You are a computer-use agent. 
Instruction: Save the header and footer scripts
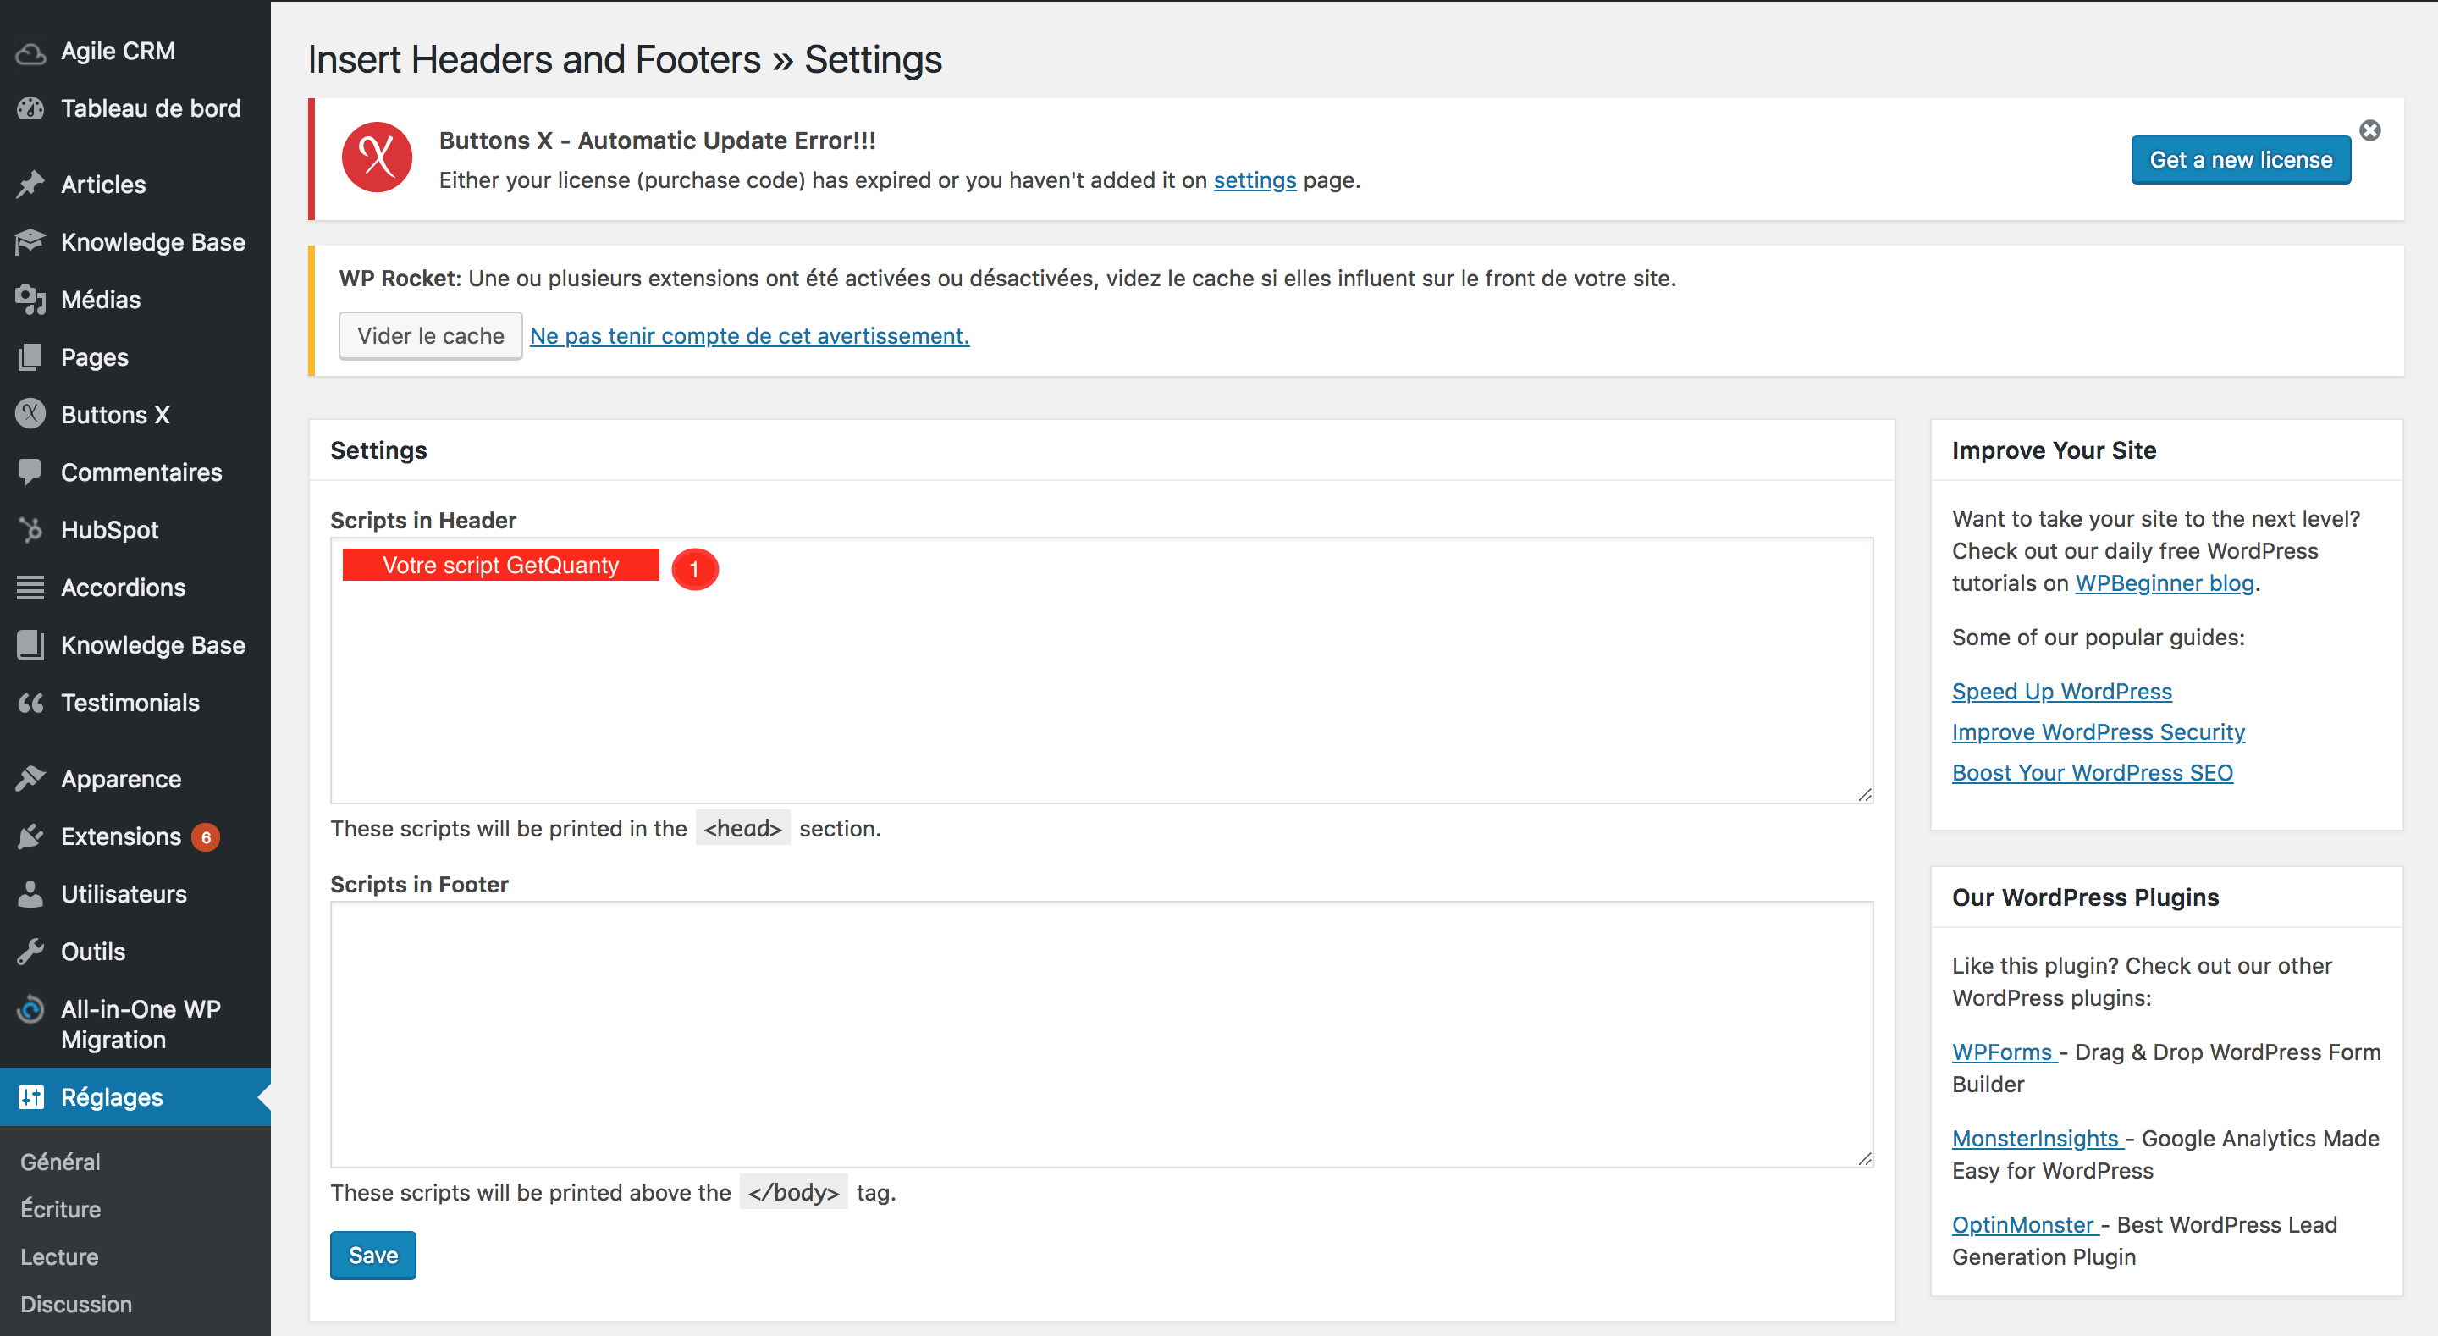(372, 1256)
